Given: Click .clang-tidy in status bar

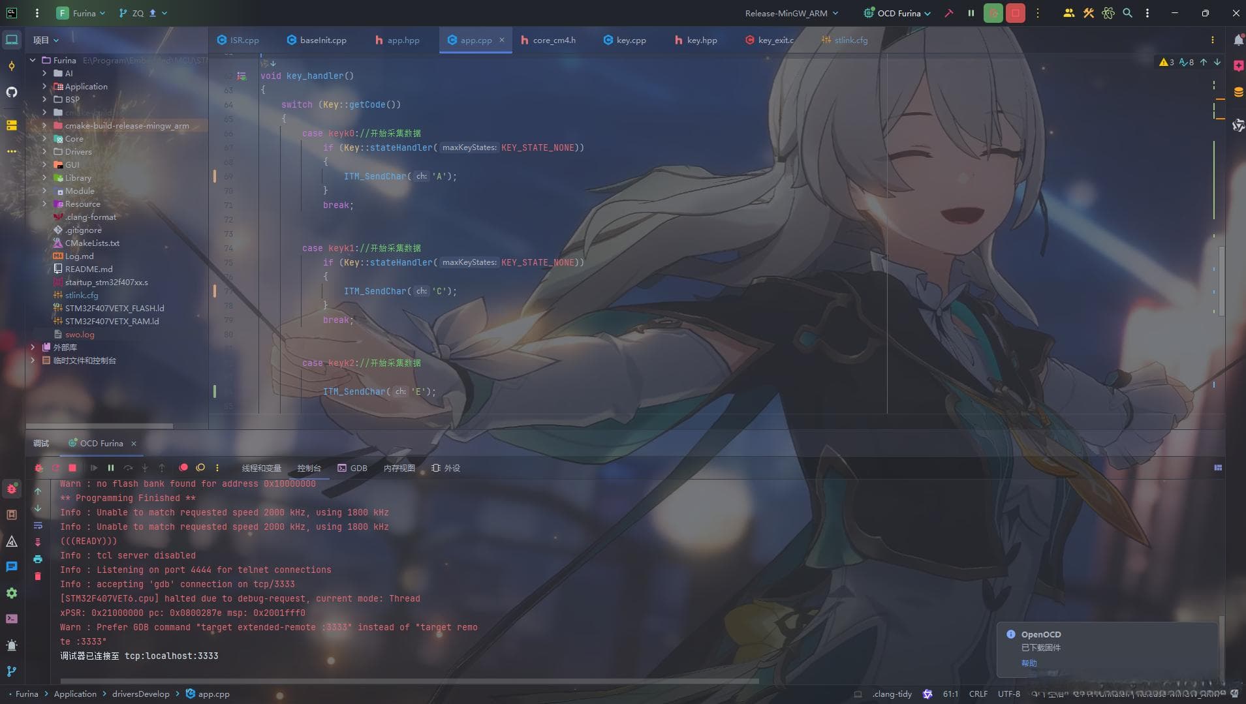Looking at the screenshot, I should tap(892, 694).
